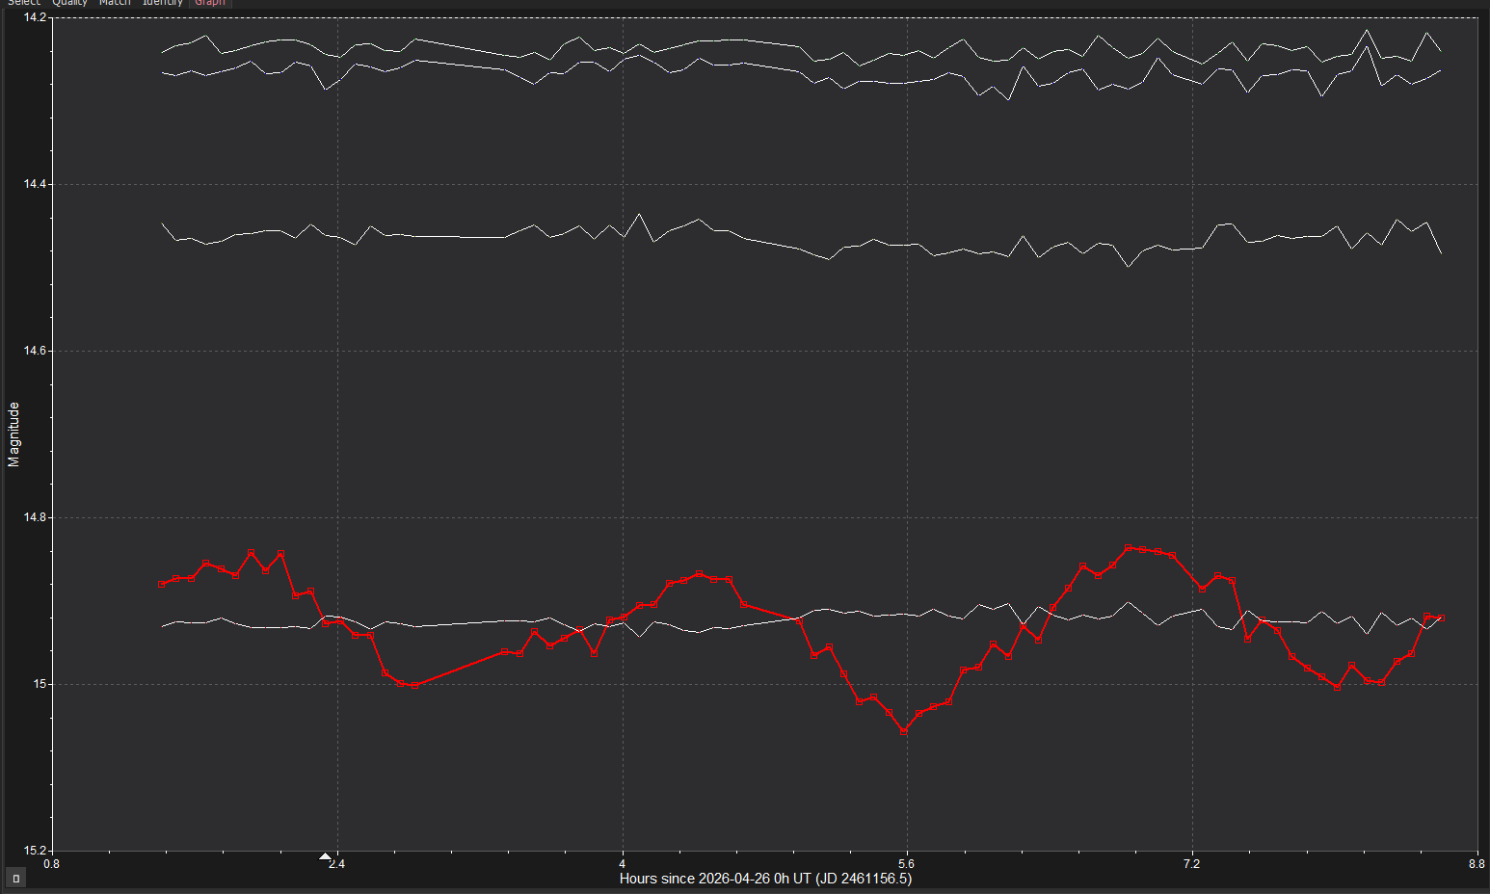Open the Quality tab
This screenshot has width=1490, height=894.
[69, 3]
